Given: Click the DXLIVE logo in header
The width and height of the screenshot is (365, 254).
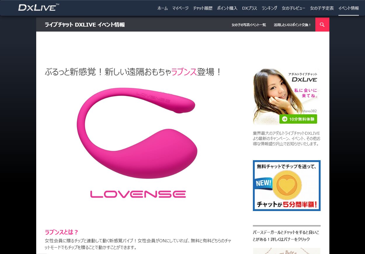Looking at the screenshot, I should [39, 7].
